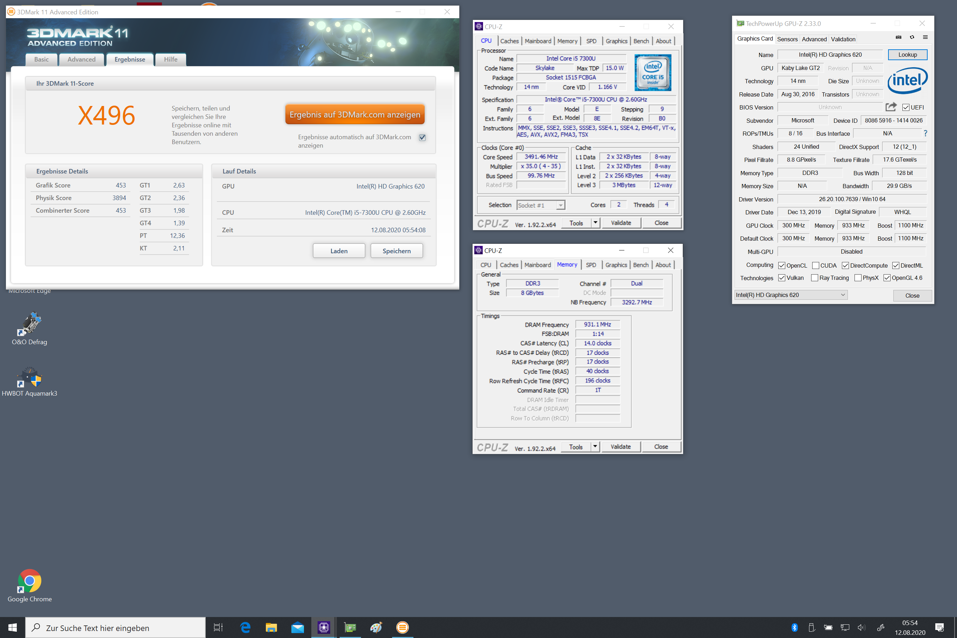The width and height of the screenshot is (957, 638).
Task: Toggle the Vulkan checkbox
Action: click(x=782, y=277)
